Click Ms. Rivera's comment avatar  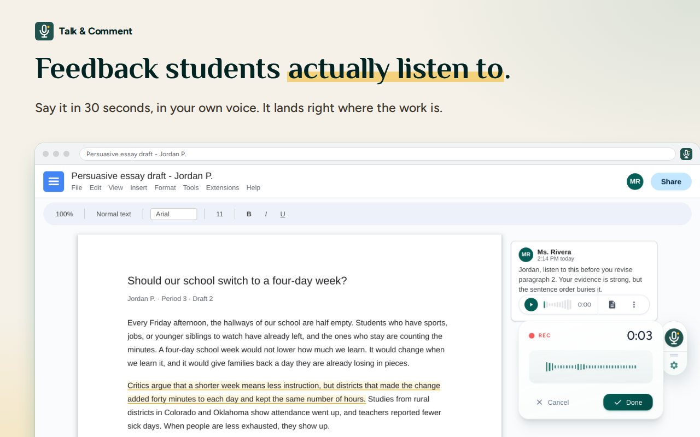[526, 255]
